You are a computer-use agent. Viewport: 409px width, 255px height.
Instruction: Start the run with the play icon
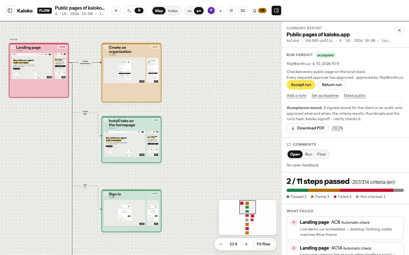pyautogui.click(x=116, y=11)
